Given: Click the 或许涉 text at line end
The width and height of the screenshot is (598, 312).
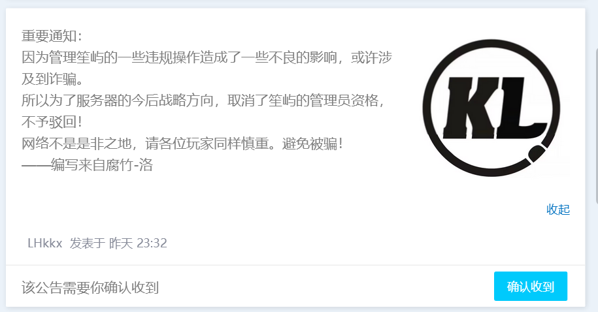Looking at the screenshot, I should pyautogui.click(x=371, y=57).
